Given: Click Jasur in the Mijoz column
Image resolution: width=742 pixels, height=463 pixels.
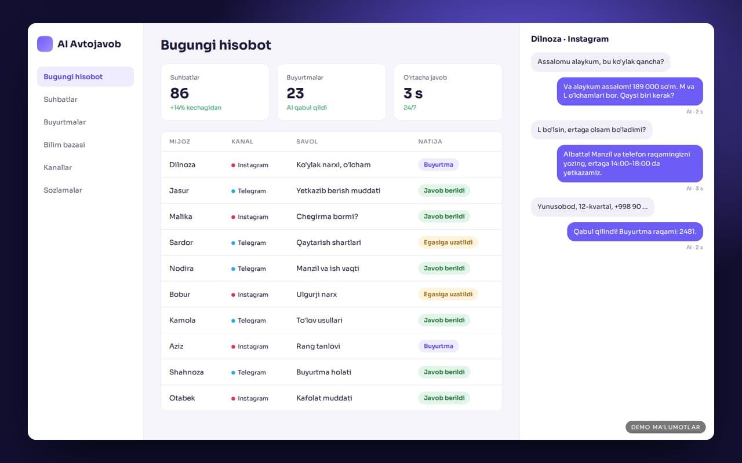Looking at the screenshot, I should click(x=179, y=190).
